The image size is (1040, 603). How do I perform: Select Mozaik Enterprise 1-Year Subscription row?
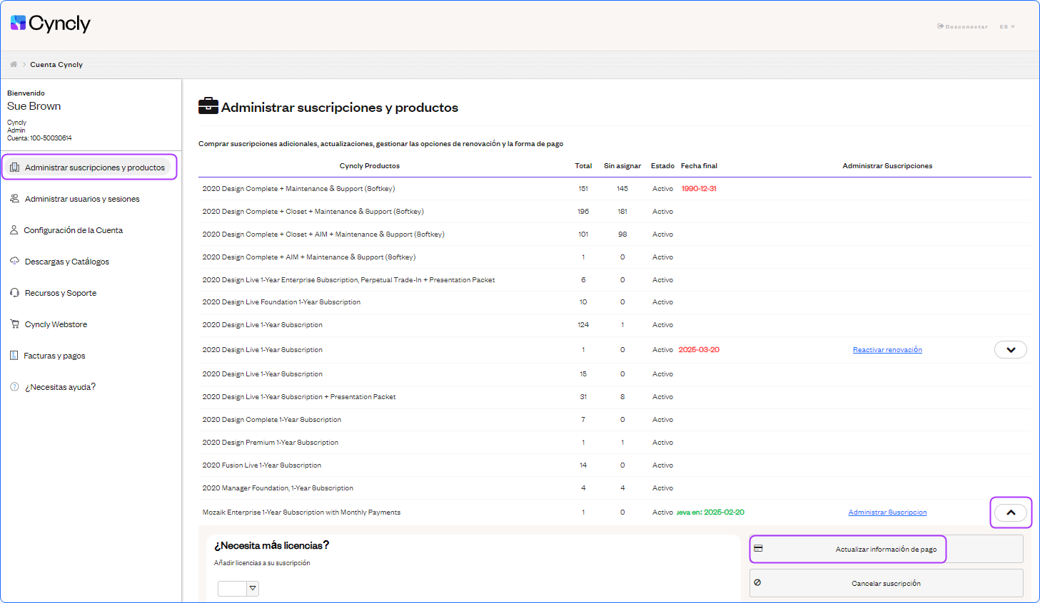[x=615, y=512]
